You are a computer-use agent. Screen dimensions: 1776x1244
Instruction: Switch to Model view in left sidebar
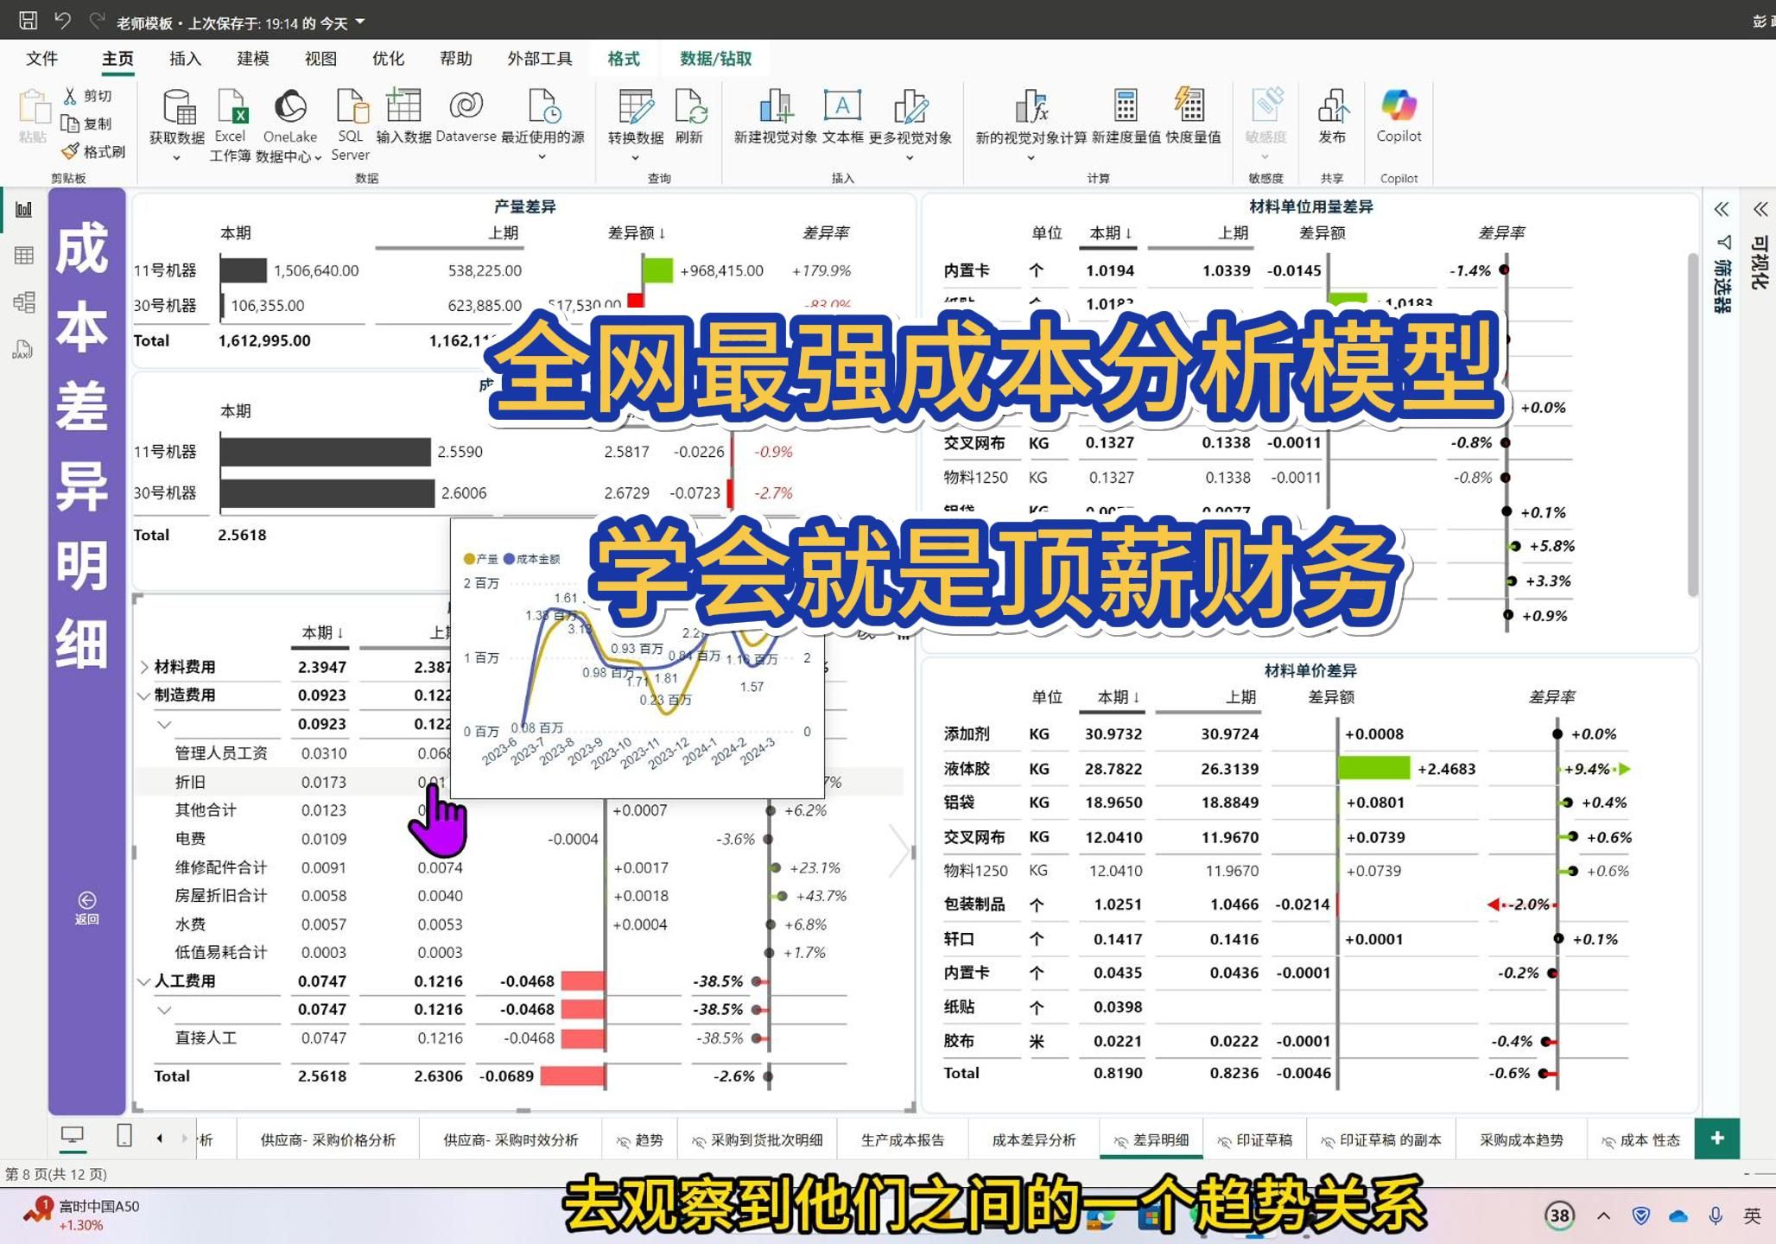pyautogui.click(x=24, y=301)
